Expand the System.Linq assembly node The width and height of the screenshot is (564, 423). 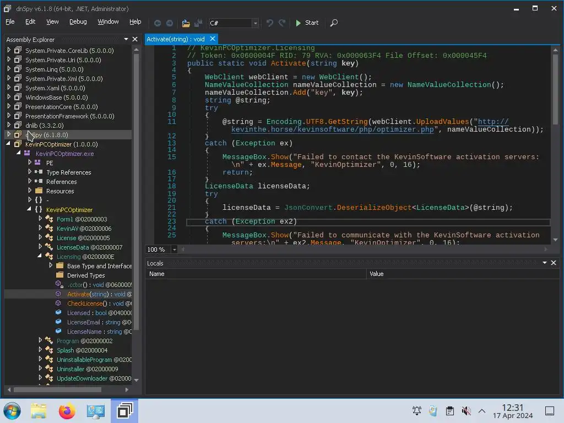click(x=9, y=69)
